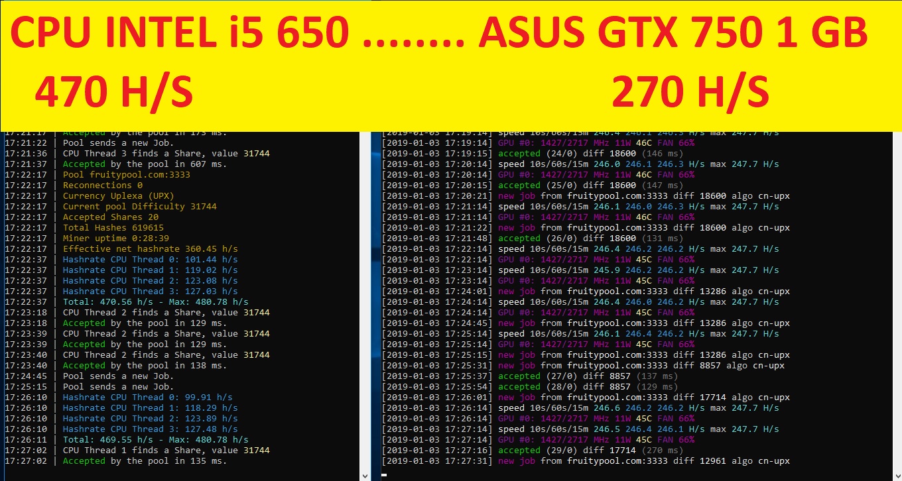Select 'Hashrate CPU Thread 2: 123.08 h/s'

click(121, 281)
